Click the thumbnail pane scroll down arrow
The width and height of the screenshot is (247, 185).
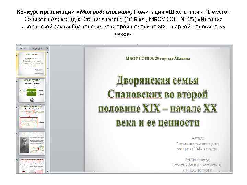pos(47,172)
